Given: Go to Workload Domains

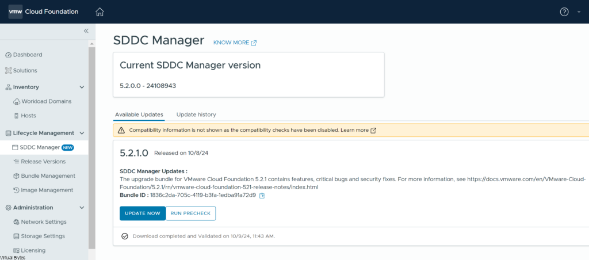Looking at the screenshot, I should (x=46, y=101).
